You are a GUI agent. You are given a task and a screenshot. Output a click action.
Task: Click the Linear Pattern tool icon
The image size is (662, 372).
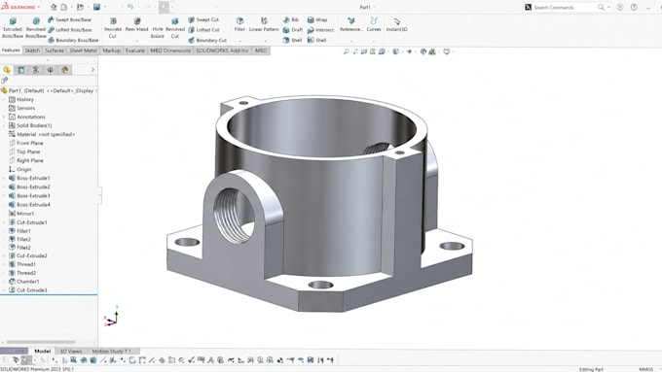coord(264,20)
